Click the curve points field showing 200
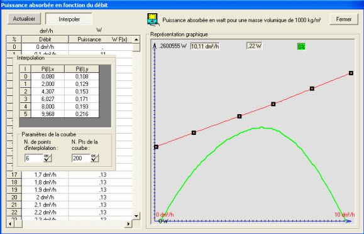364x234 pixels. coord(81,158)
